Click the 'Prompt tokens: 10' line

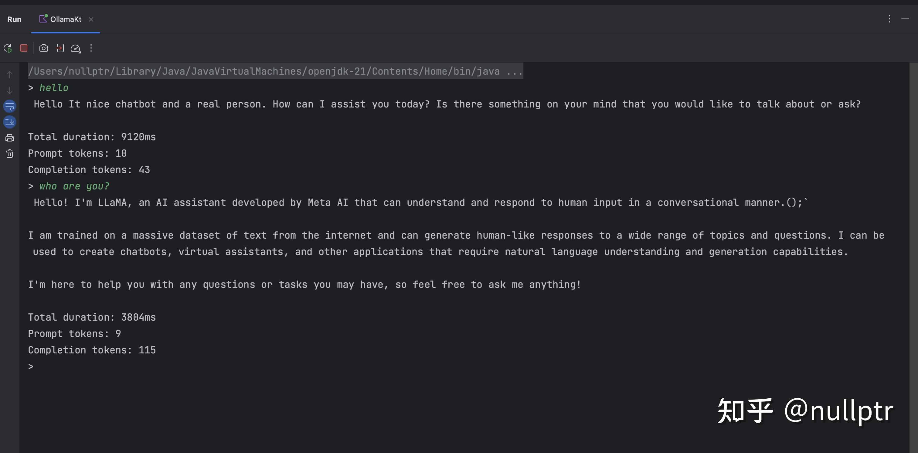pyautogui.click(x=77, y=154)
